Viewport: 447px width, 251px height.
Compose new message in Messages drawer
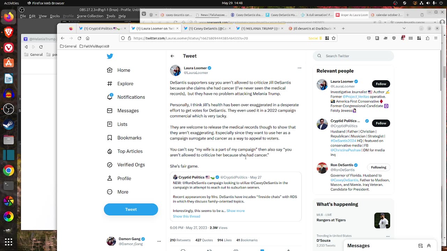pos(420,246)
